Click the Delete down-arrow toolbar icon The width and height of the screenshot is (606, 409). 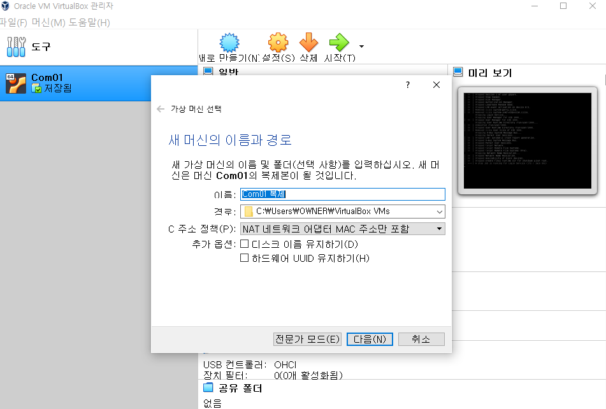308,43
